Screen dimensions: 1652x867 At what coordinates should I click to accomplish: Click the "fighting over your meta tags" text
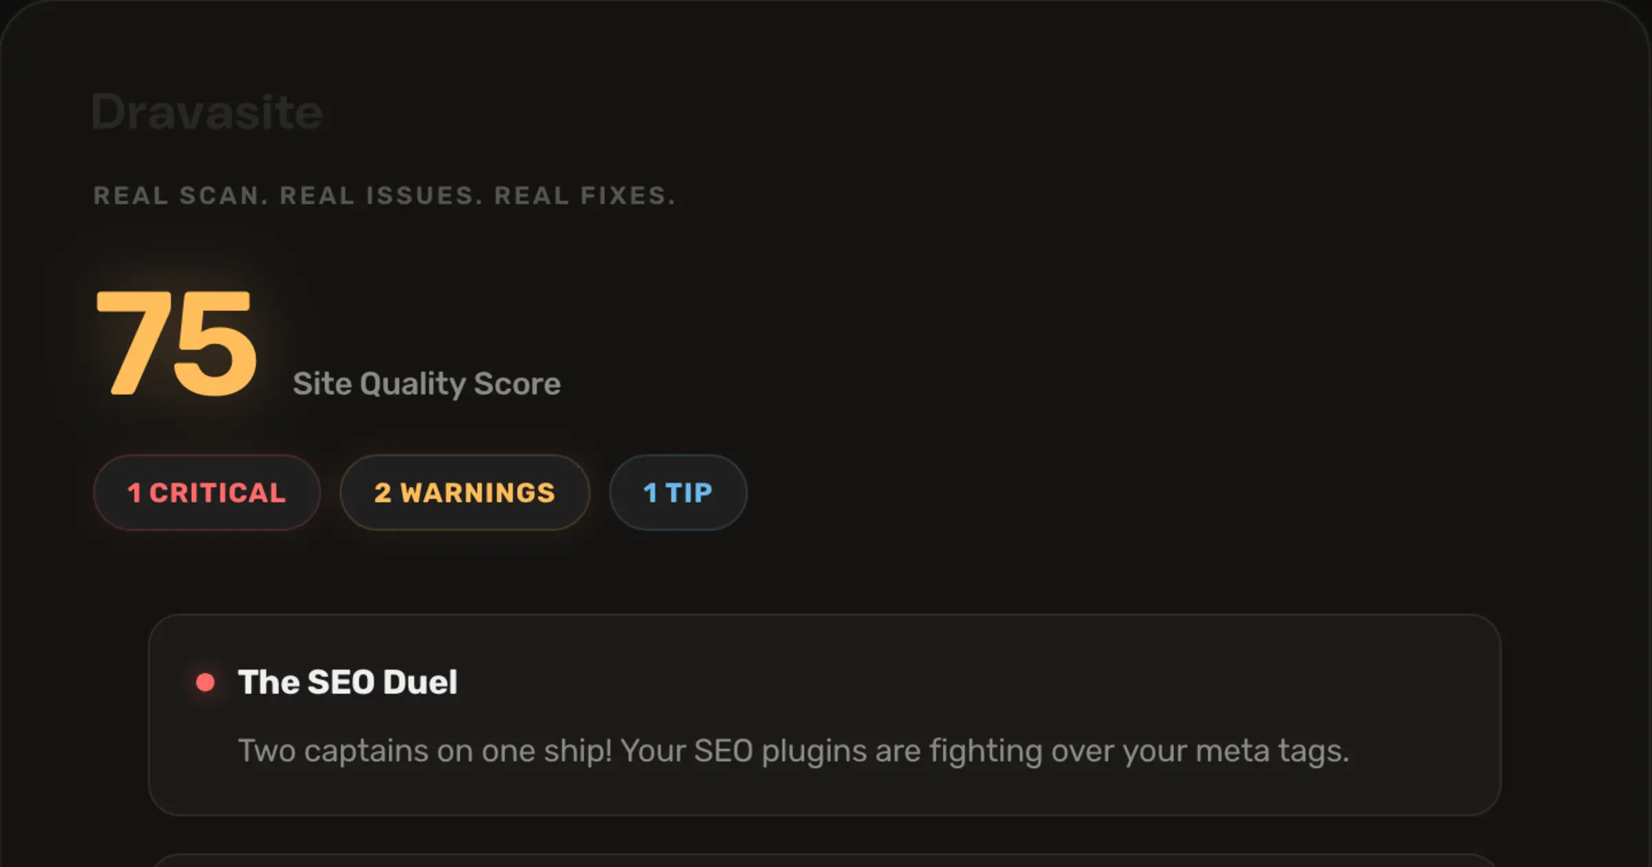coord(1139,751)
